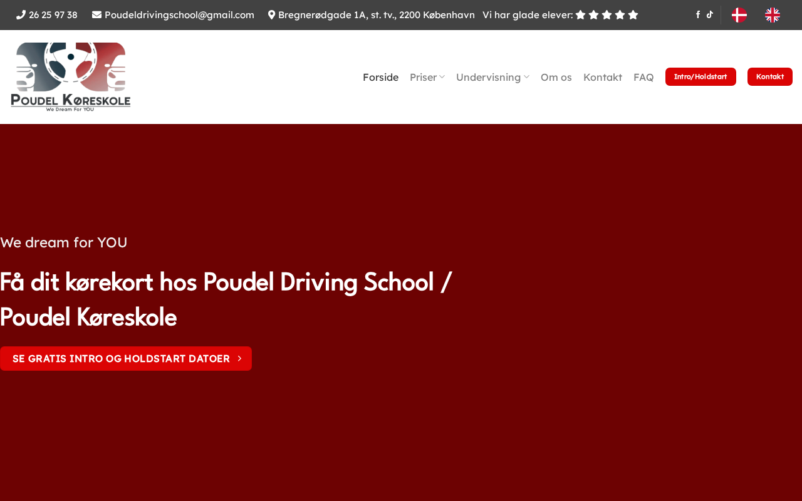Image resolution: width=802 pixels, height=501 pixels.
Task: Click the red Intro/Holdstart button
Action: 700,77
